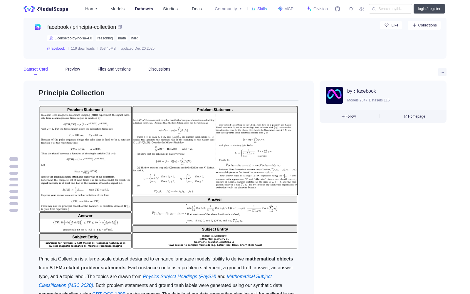Click the MCP diamond icon
The width and height of the screenshot is (470, 294).
[280, 9]
